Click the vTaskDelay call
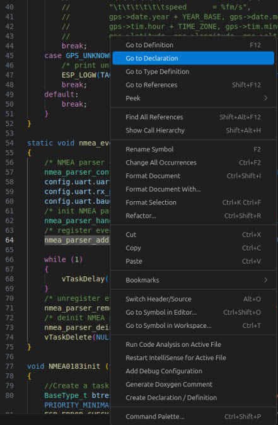 pyautogui.click(x=85, y=279)
